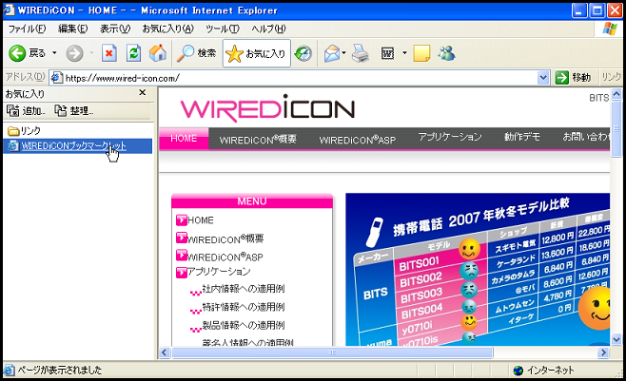The width and height of the screenshot is (626, 381).
Task: Open the ファイル(F) menu
Action: 28,29
